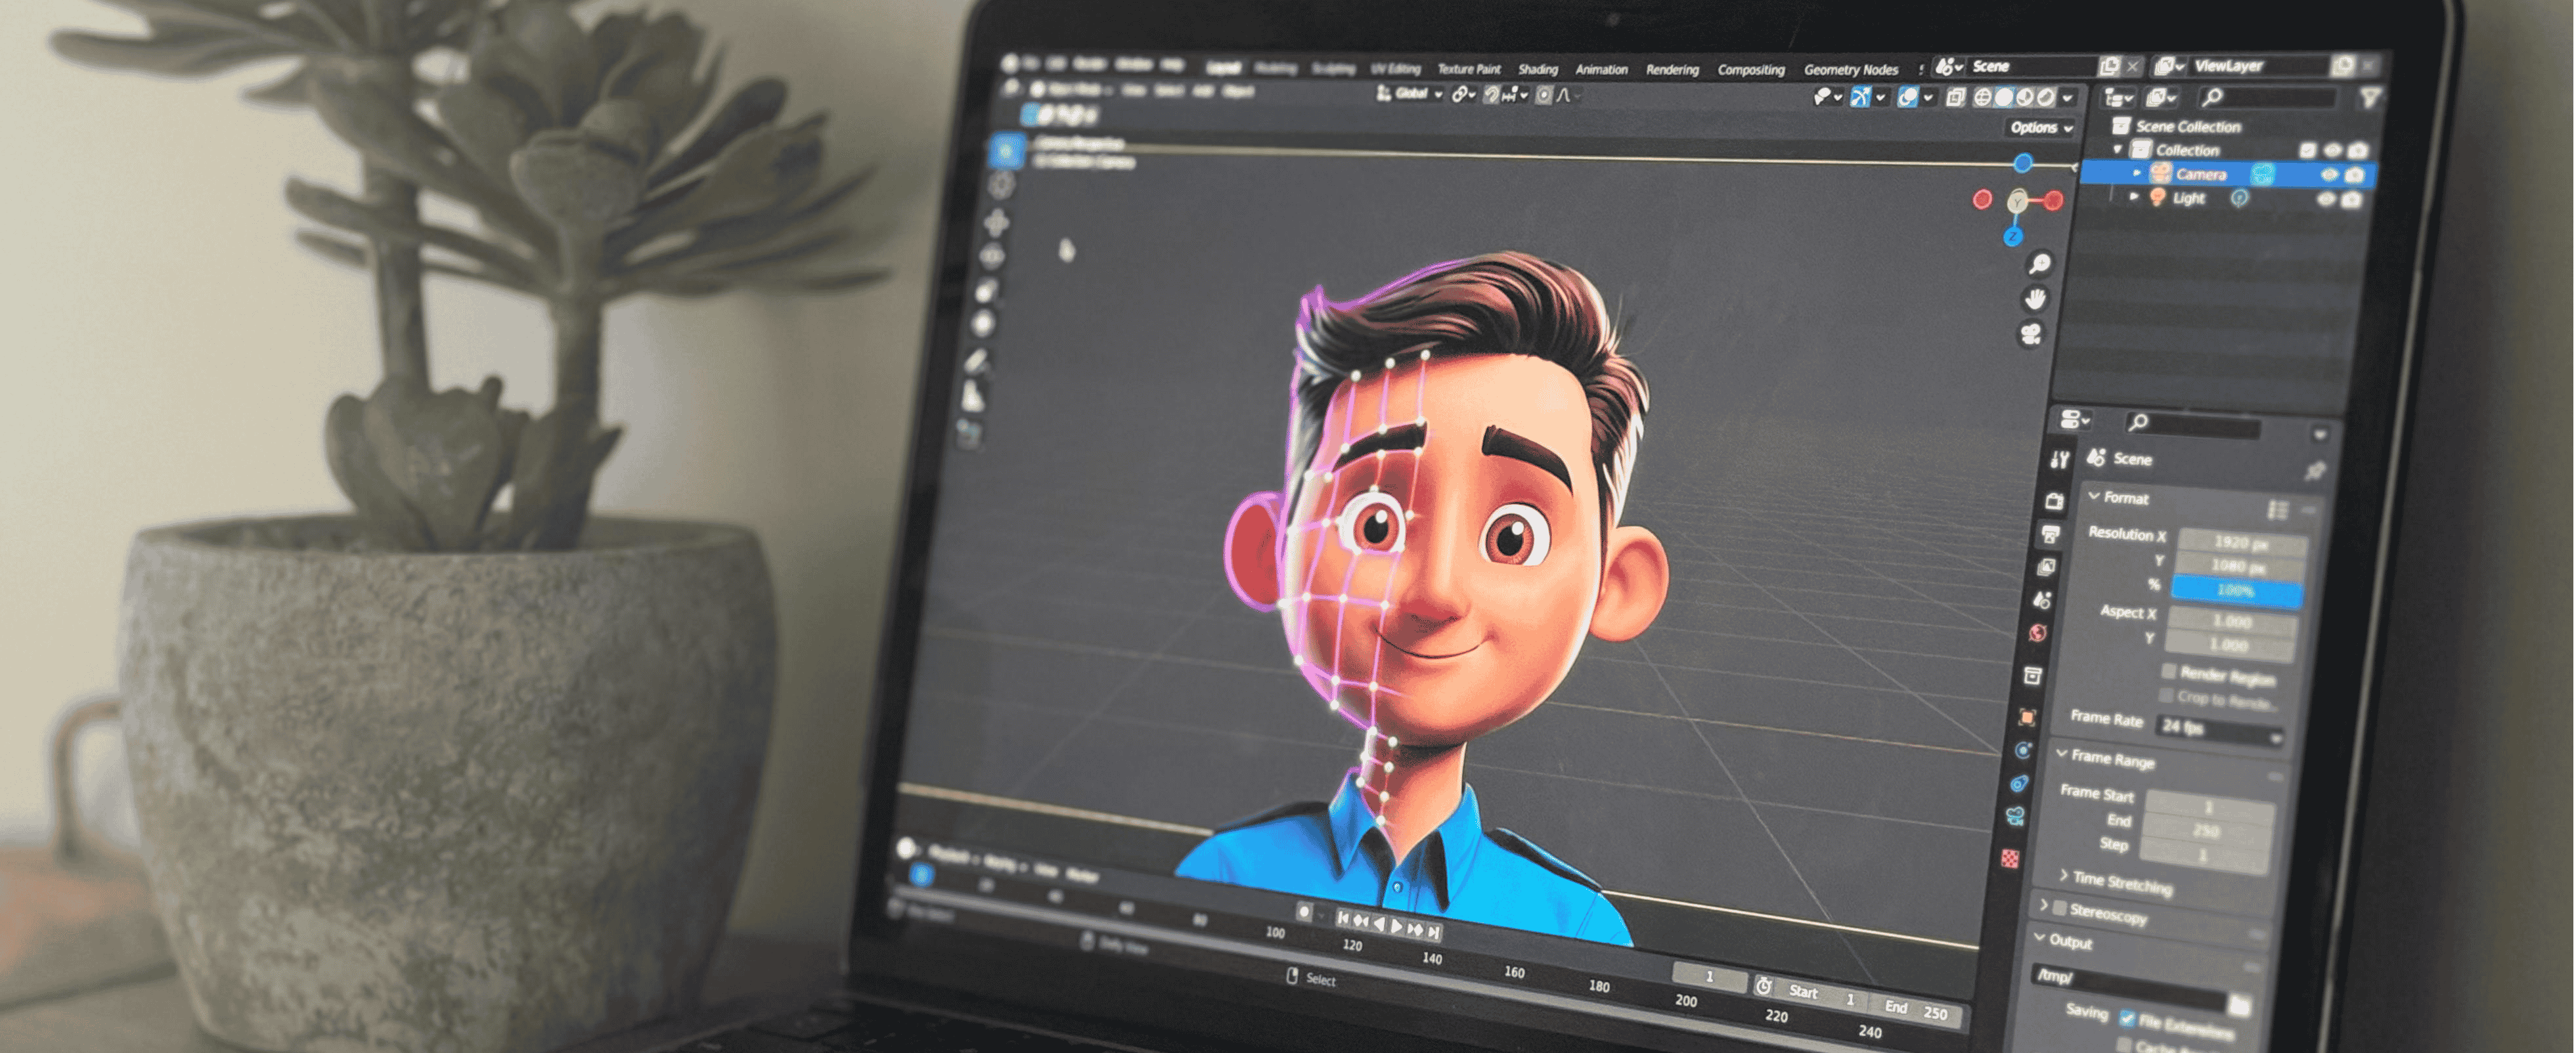Select wireframe viewport shading mode

click(1983, 97)
